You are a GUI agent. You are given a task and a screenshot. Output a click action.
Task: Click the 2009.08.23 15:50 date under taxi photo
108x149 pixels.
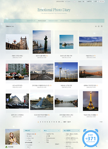point(17,87)
